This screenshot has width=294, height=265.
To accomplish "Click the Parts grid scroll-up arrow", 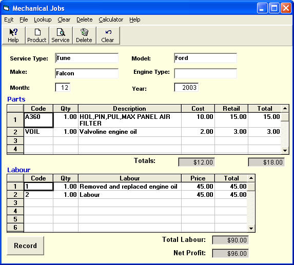I will (285, 108).
